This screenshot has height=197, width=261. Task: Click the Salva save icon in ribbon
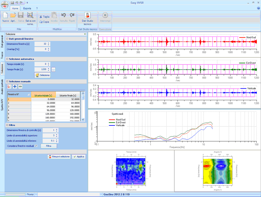coord(21,15)
